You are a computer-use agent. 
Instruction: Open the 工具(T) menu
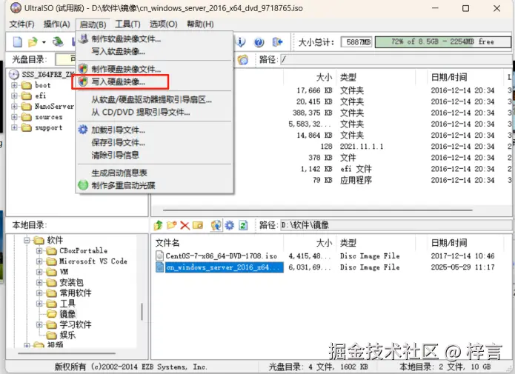pos(127,24)
